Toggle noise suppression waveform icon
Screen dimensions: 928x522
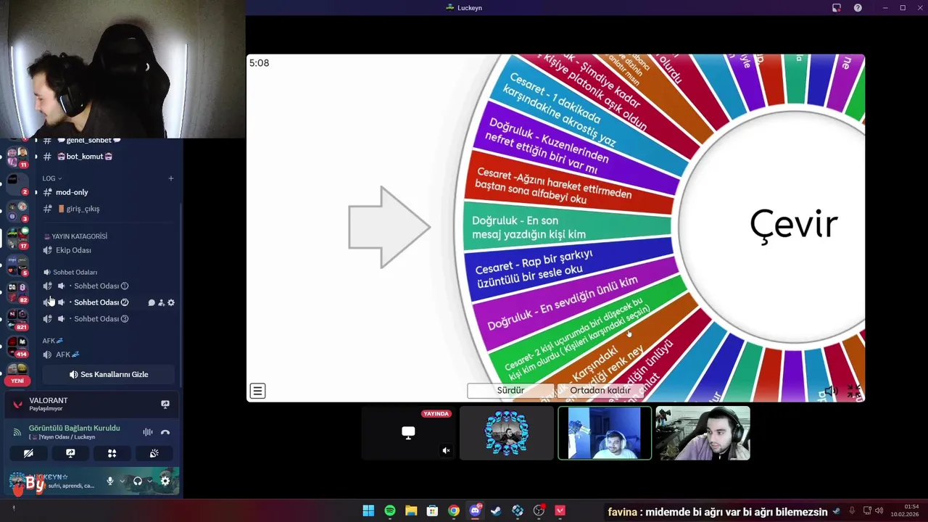(148, 432)
